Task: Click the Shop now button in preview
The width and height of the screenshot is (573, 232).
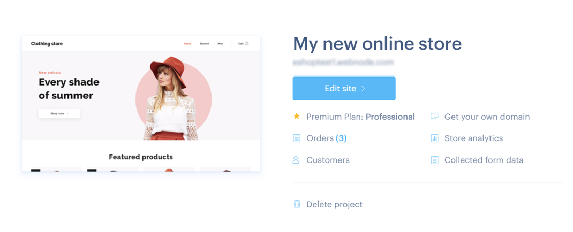Action: point(59,113)
